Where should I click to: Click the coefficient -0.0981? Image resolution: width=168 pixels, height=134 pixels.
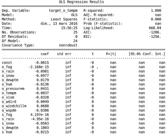pos(42,71)
